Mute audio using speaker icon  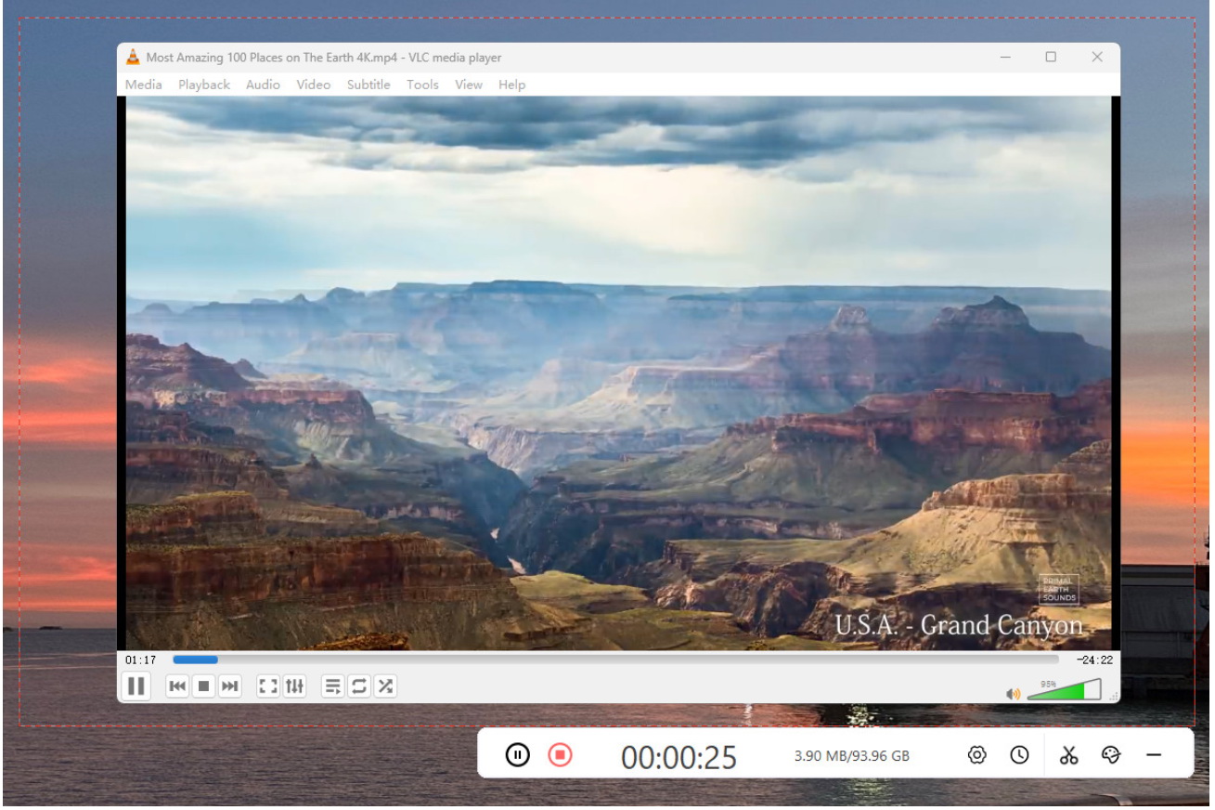coord(1013,693)
